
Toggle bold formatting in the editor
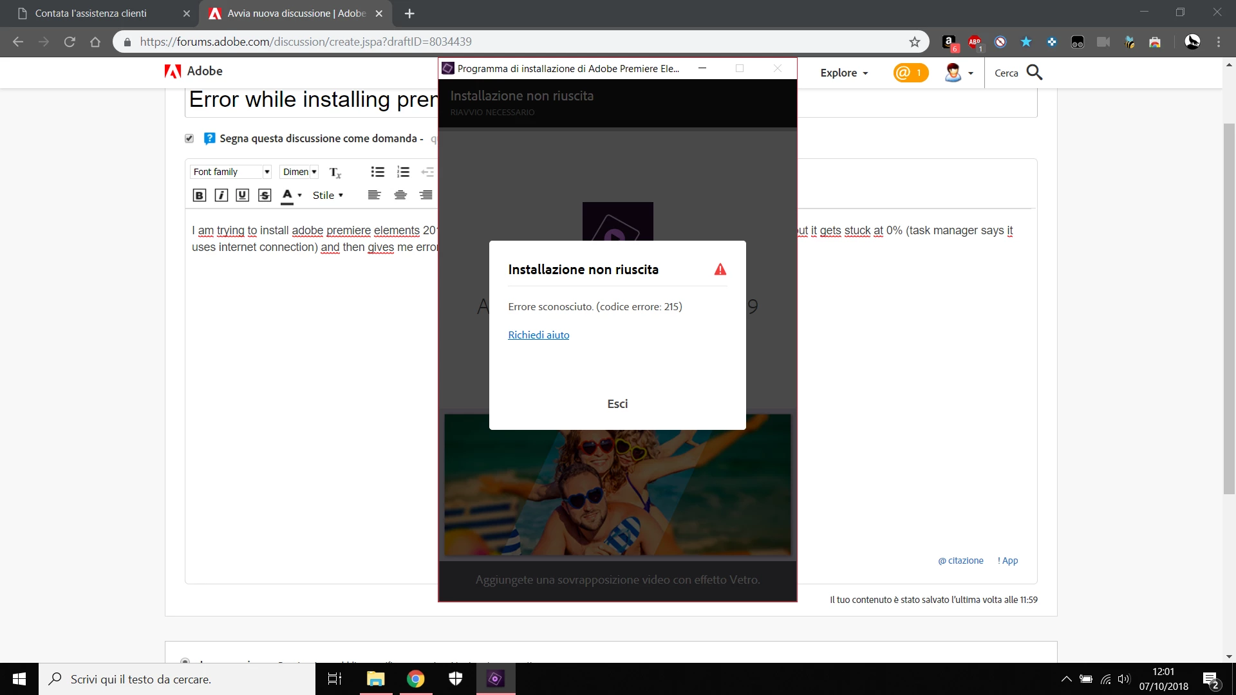click(200, 196)
